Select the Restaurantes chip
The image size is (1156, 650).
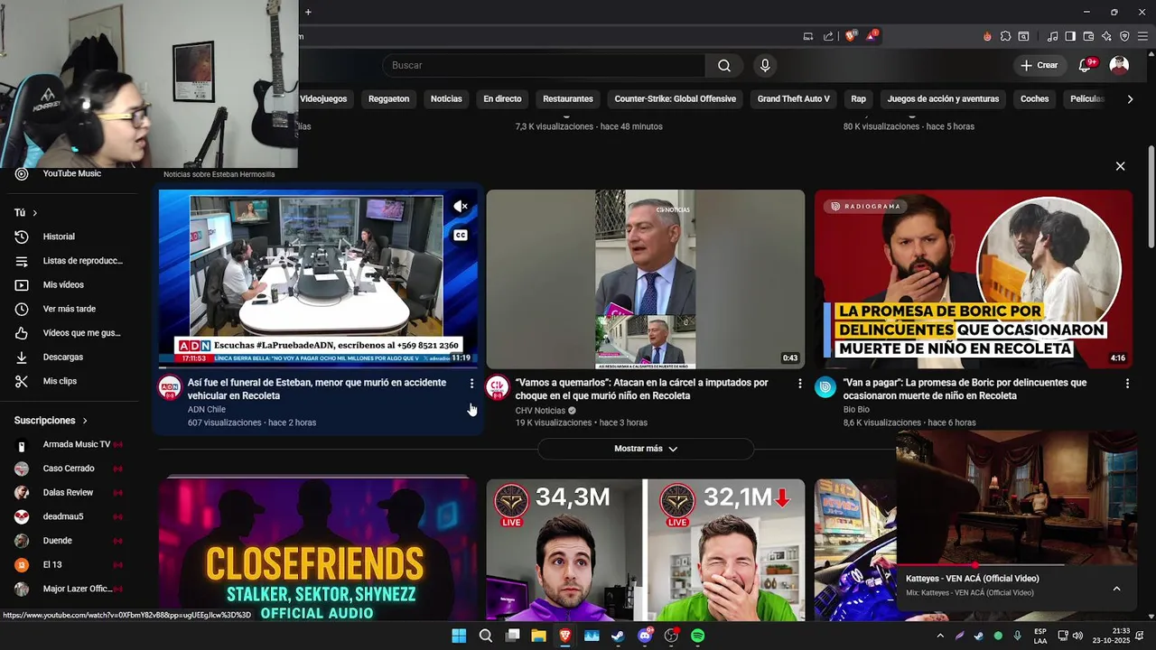[x=568, y=99]
